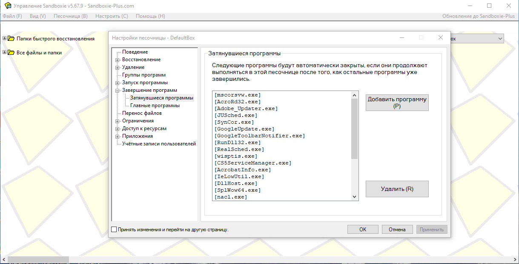519x264 pixels.
Task: Confirm settings with OK button
Action: point(363,230)
